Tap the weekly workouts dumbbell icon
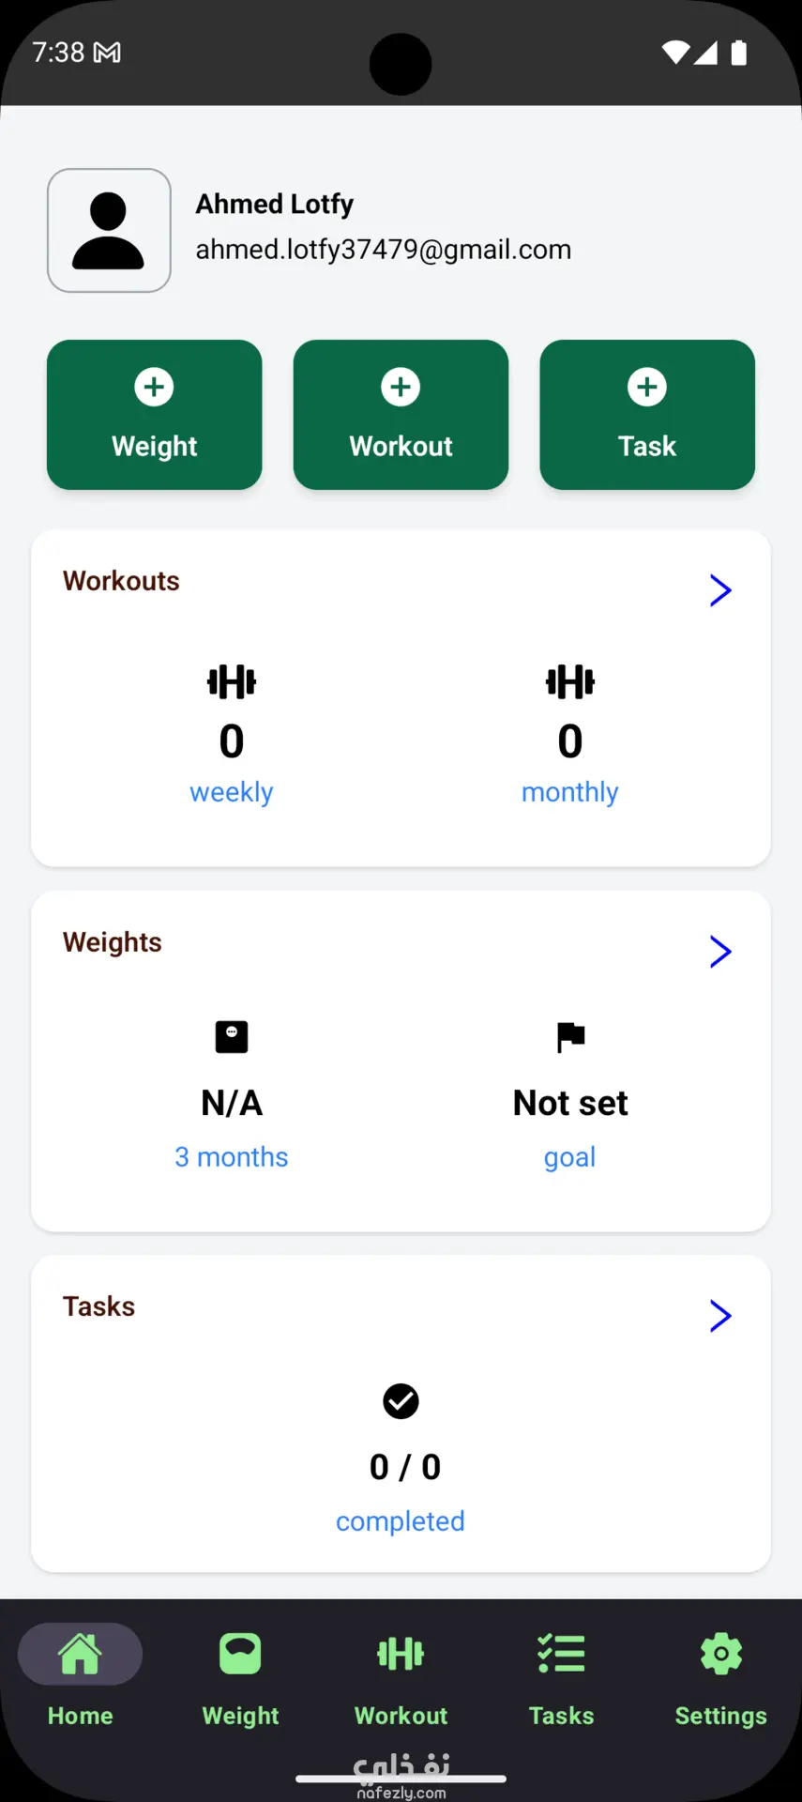The image size is (802, 1802). [x=232, y=682]
